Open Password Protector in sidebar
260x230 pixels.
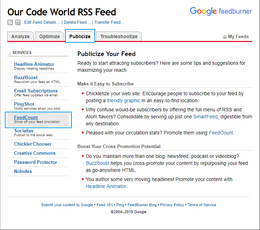35,162
